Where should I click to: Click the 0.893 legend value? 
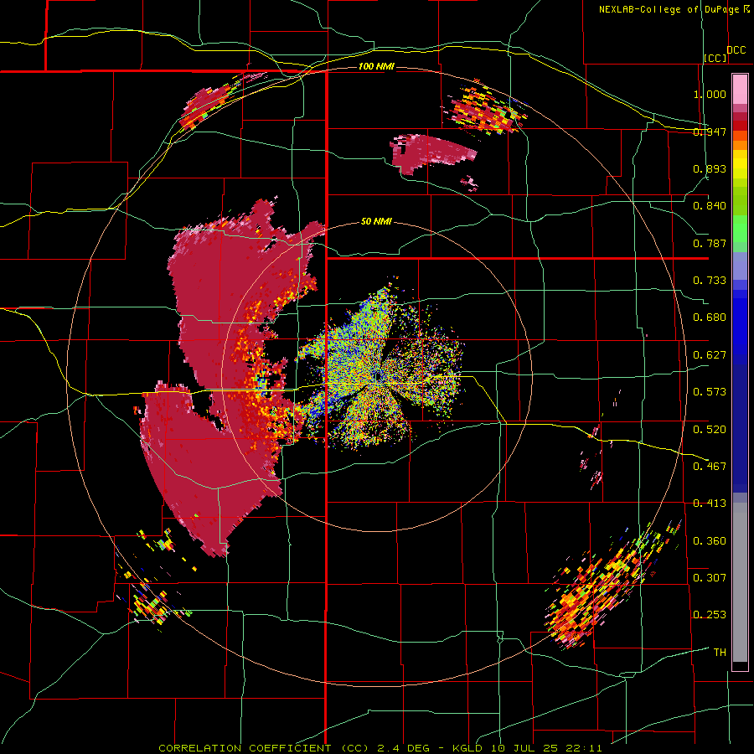710,168
